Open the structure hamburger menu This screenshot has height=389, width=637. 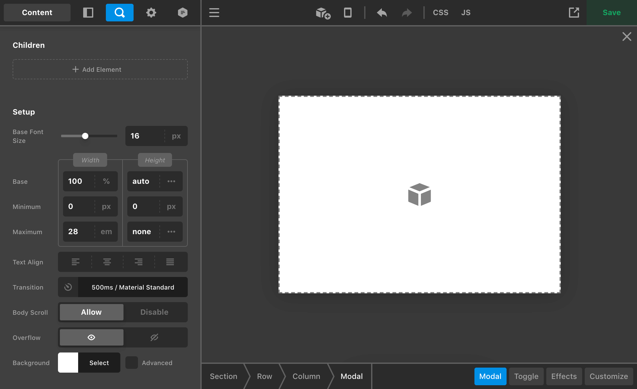coord(214,13)
